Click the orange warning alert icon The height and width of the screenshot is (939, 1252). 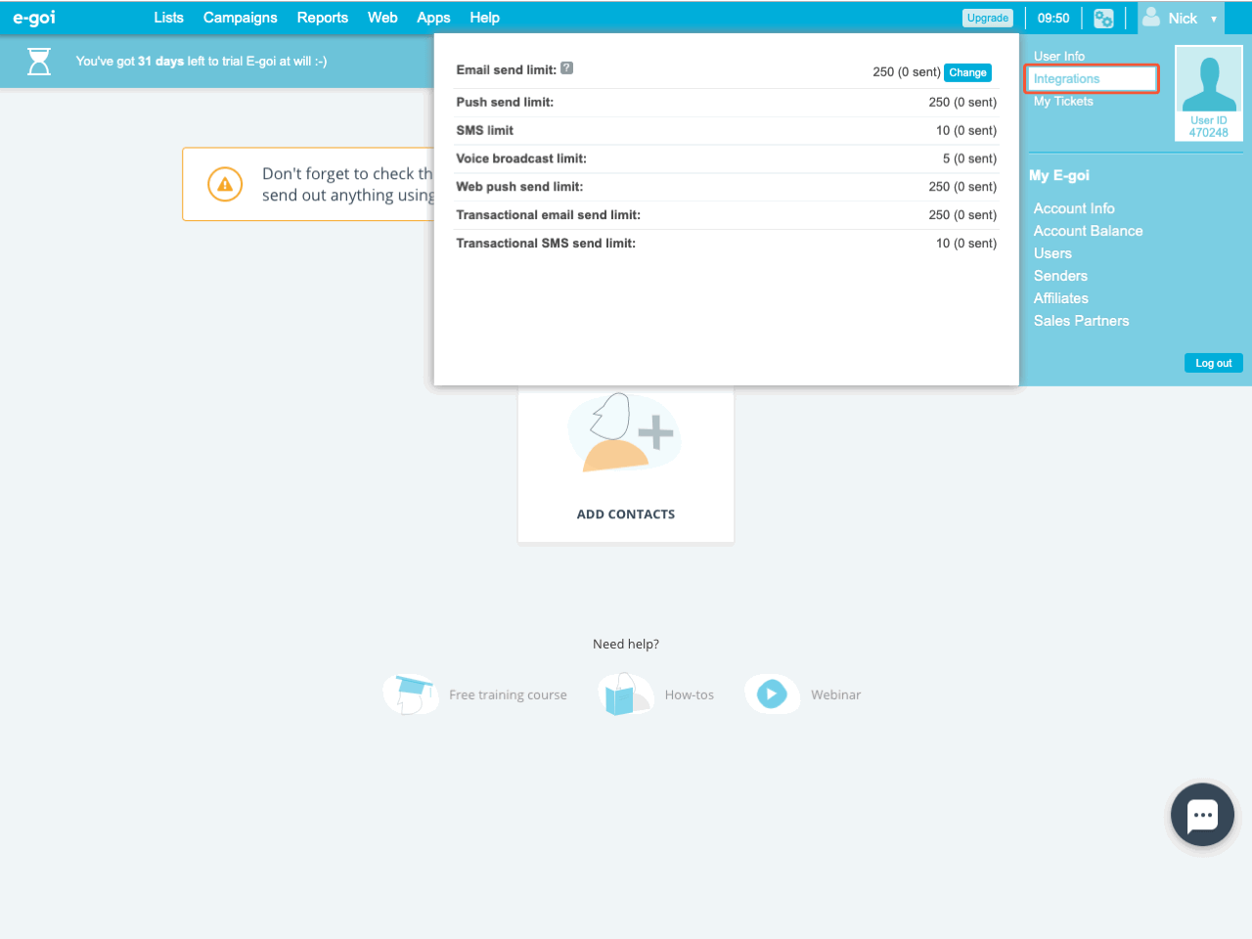(225, 184)
